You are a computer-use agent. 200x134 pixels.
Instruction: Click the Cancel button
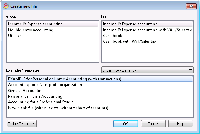(x=153, y=124)
